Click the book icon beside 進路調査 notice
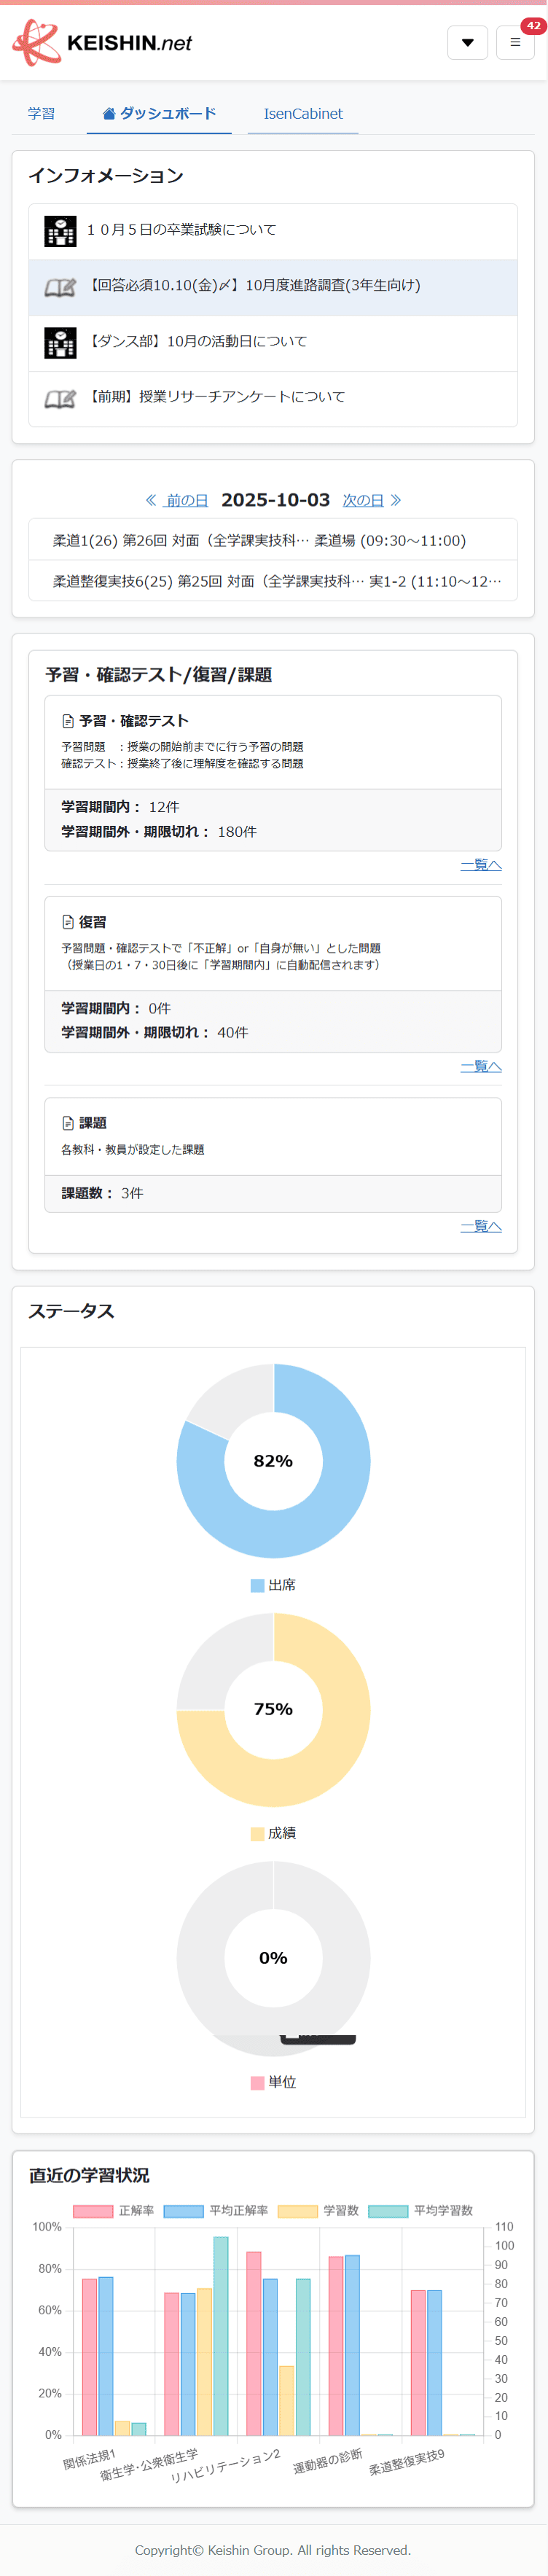This screenshot has height=2576, width=548. coord(60,287)
